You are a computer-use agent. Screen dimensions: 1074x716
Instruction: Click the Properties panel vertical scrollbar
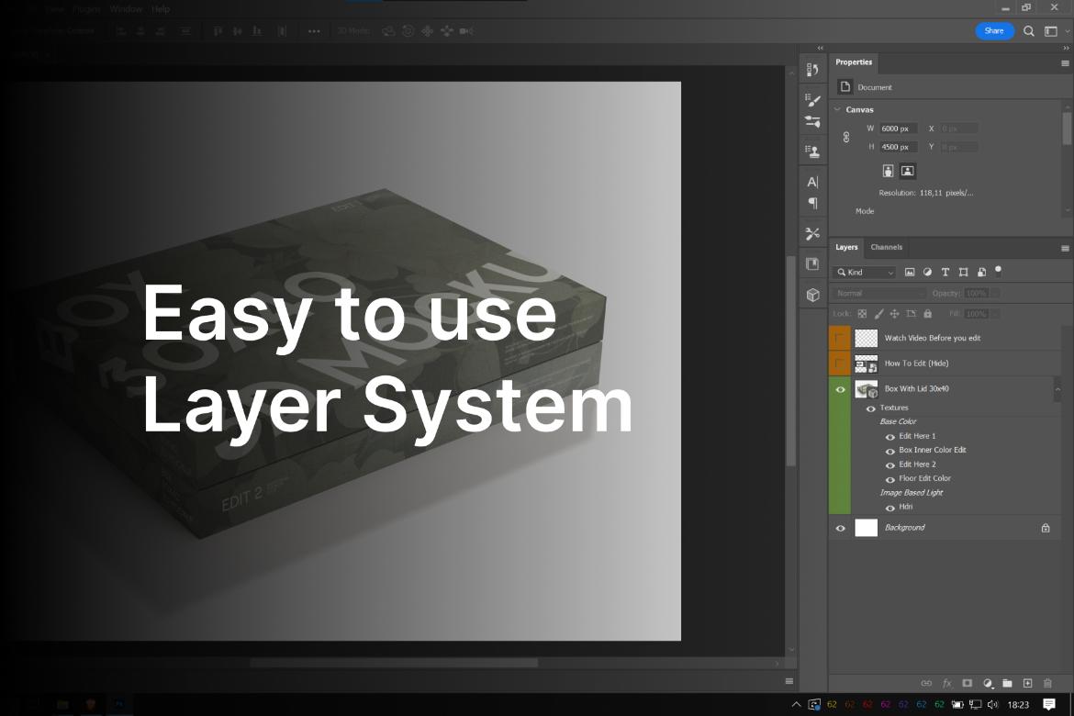coord(1067,129)
